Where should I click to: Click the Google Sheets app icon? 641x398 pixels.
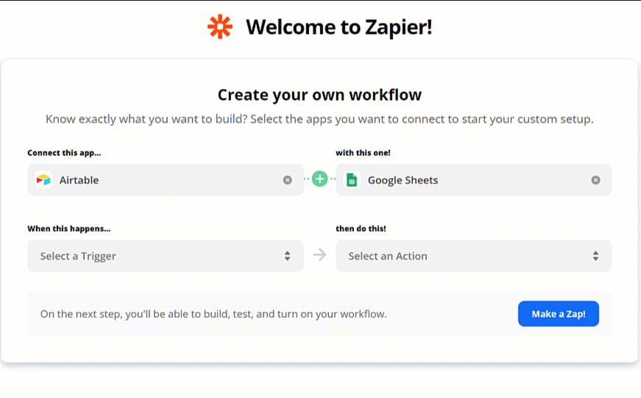352,180
